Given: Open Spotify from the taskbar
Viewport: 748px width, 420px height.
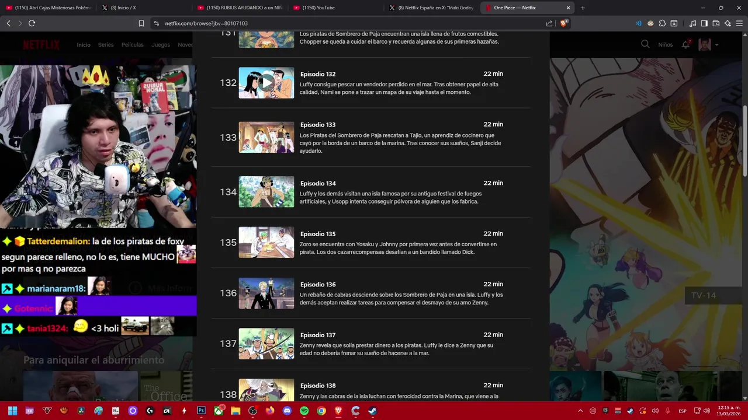Looking at the screenshot, I should (304, 411).
